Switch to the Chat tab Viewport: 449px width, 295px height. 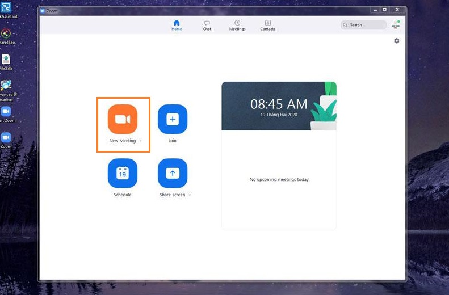click(207, 25)
